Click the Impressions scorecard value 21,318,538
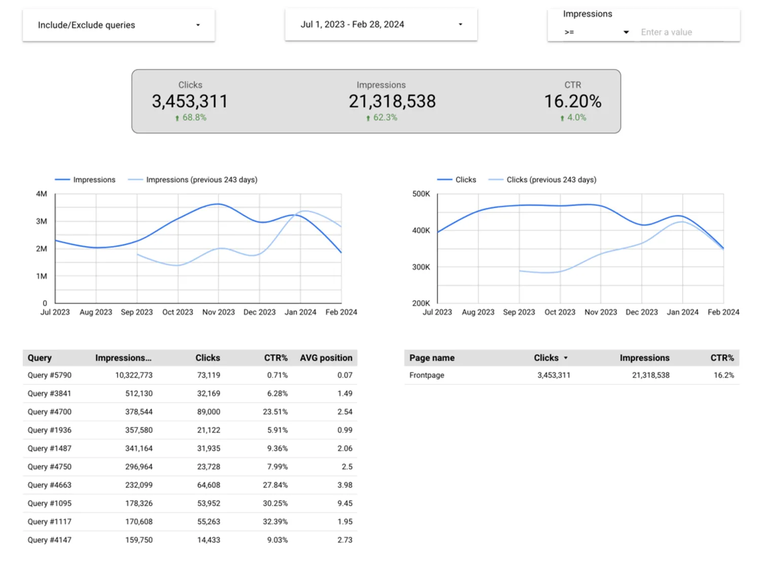 [x=392, y=101]
